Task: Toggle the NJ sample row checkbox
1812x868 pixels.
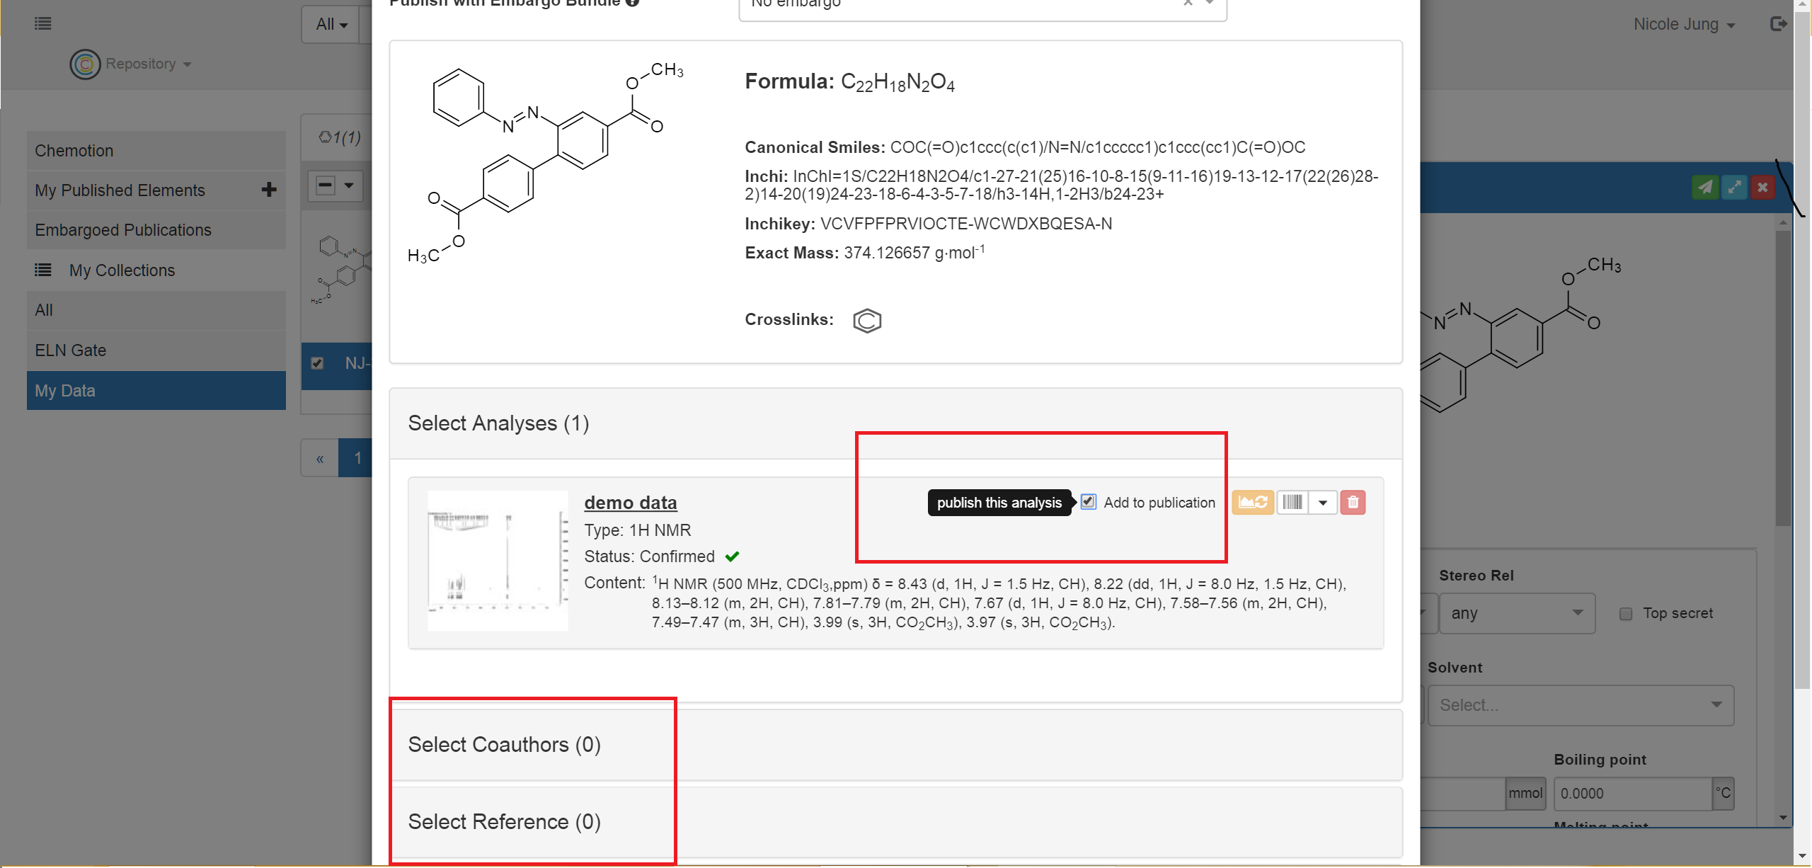Action: tap(318, 363)
